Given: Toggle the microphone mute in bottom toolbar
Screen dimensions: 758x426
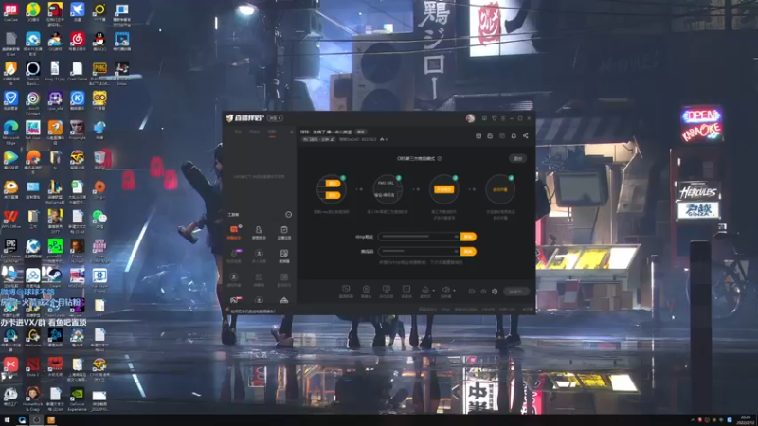Looking at the screenshot, I should pyautogui.click(x=424, y=290).
